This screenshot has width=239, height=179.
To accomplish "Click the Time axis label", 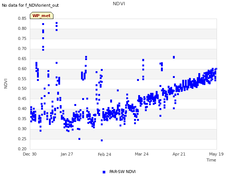I will click(x=211, y=160).
